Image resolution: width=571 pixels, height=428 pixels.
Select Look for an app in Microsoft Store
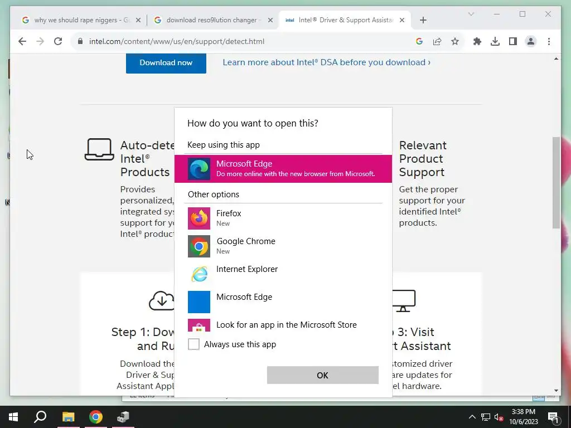pos(283,325)
